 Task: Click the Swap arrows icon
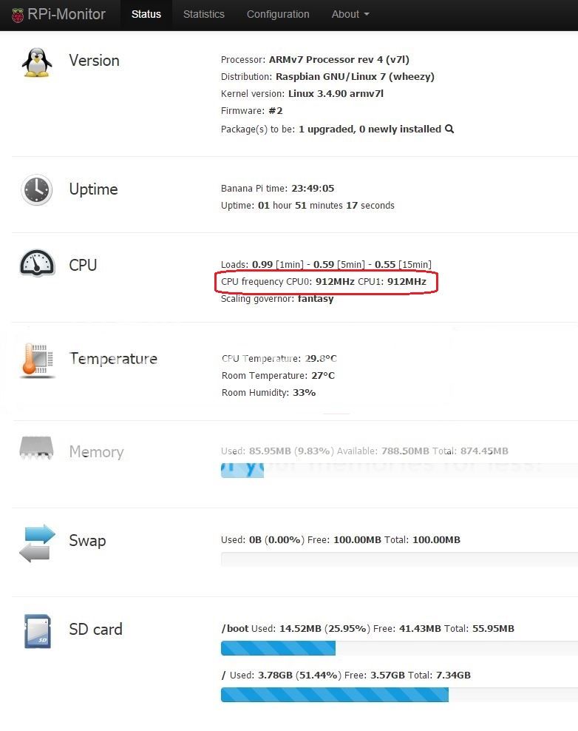pyautogui.click(x=37, y=543)
